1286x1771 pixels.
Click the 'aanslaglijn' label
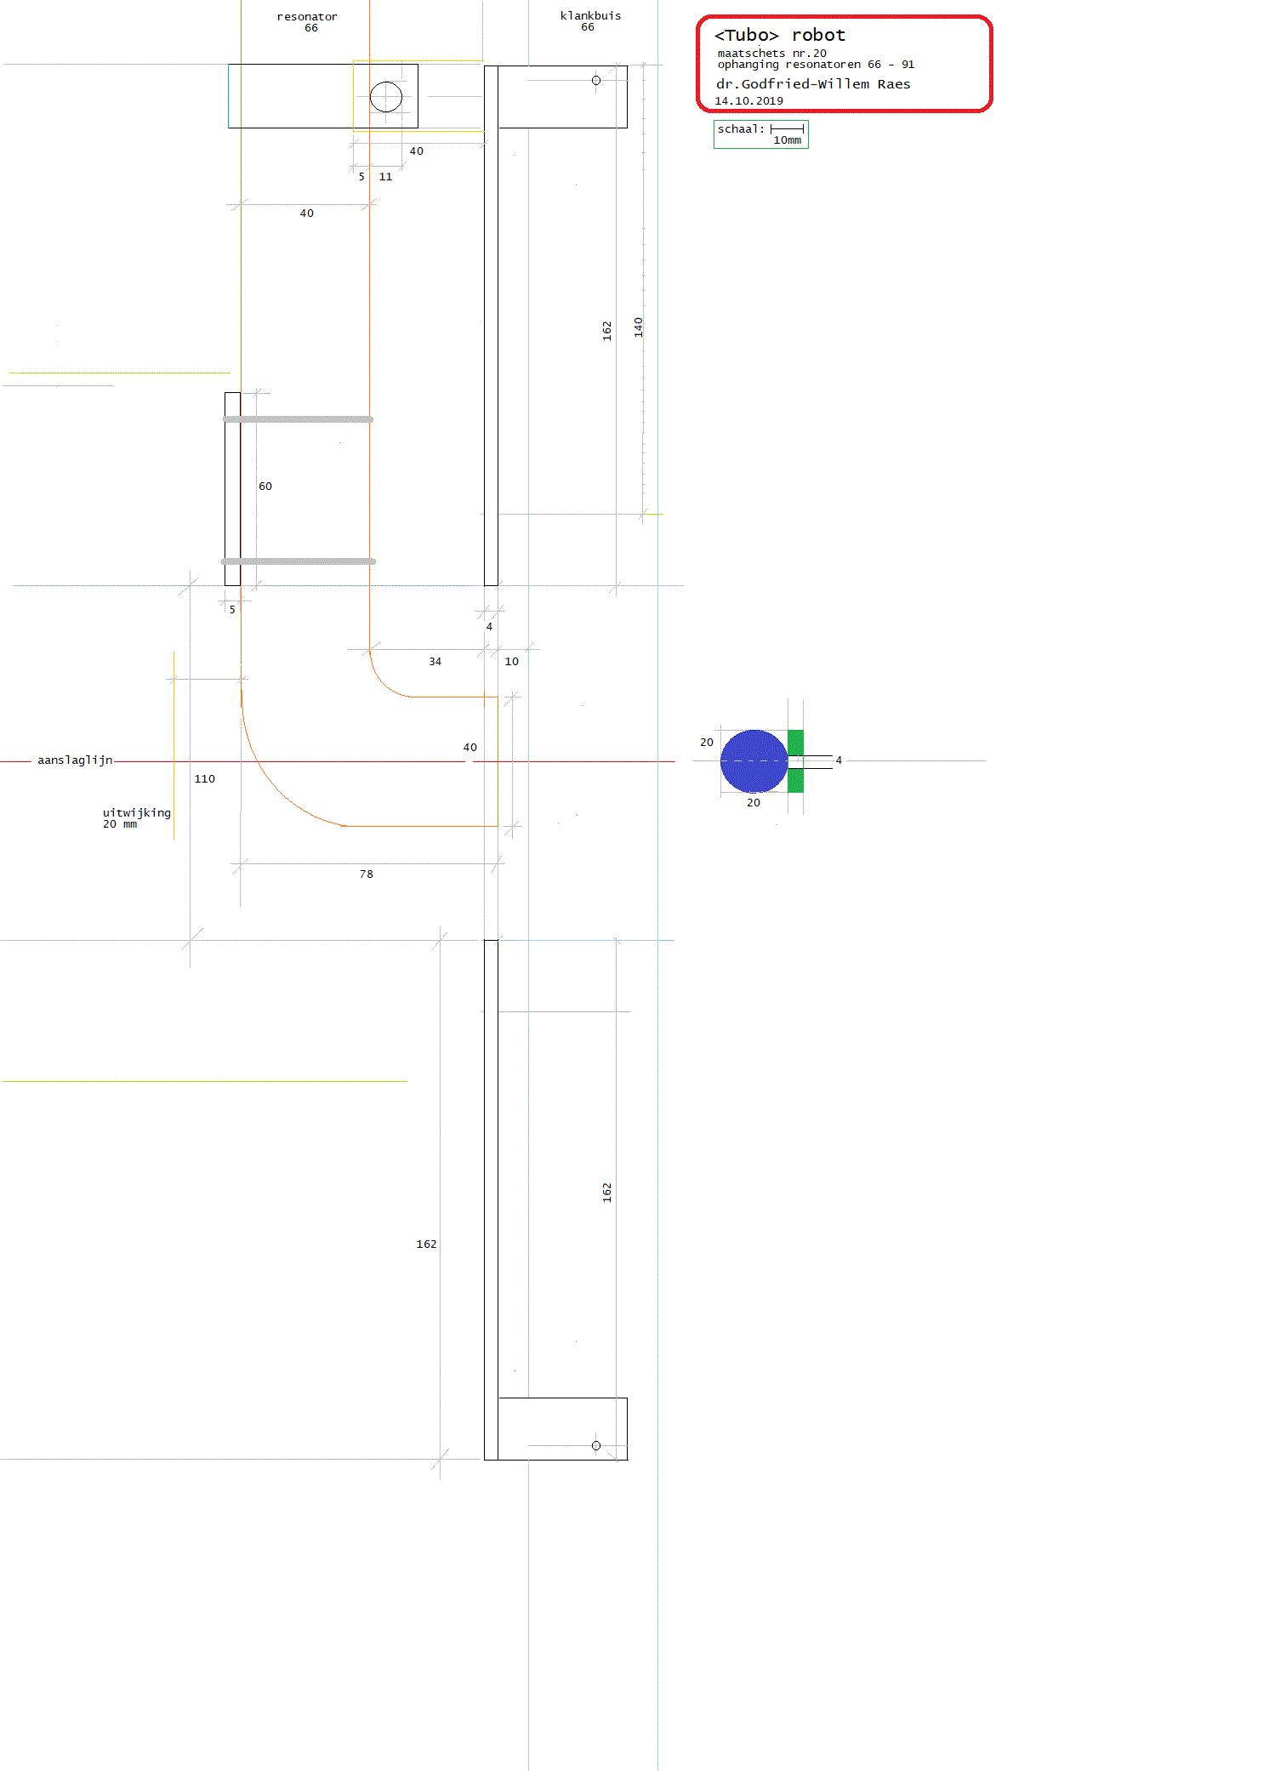click(75, 760)
